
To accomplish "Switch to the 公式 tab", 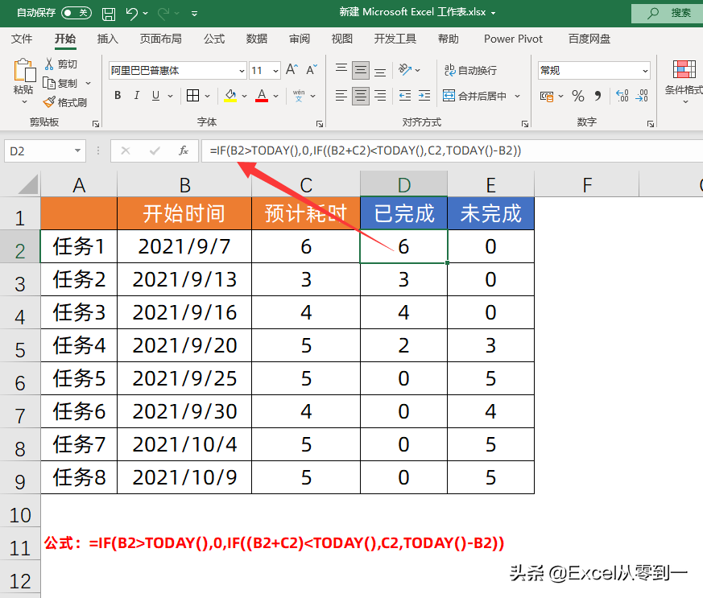I will click(x=214, y=39).
